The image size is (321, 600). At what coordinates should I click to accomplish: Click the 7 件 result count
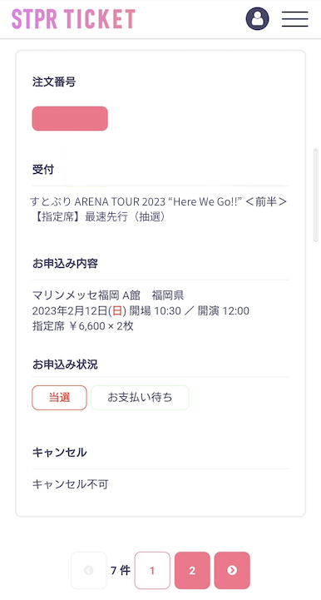click(x=121, y=571)
